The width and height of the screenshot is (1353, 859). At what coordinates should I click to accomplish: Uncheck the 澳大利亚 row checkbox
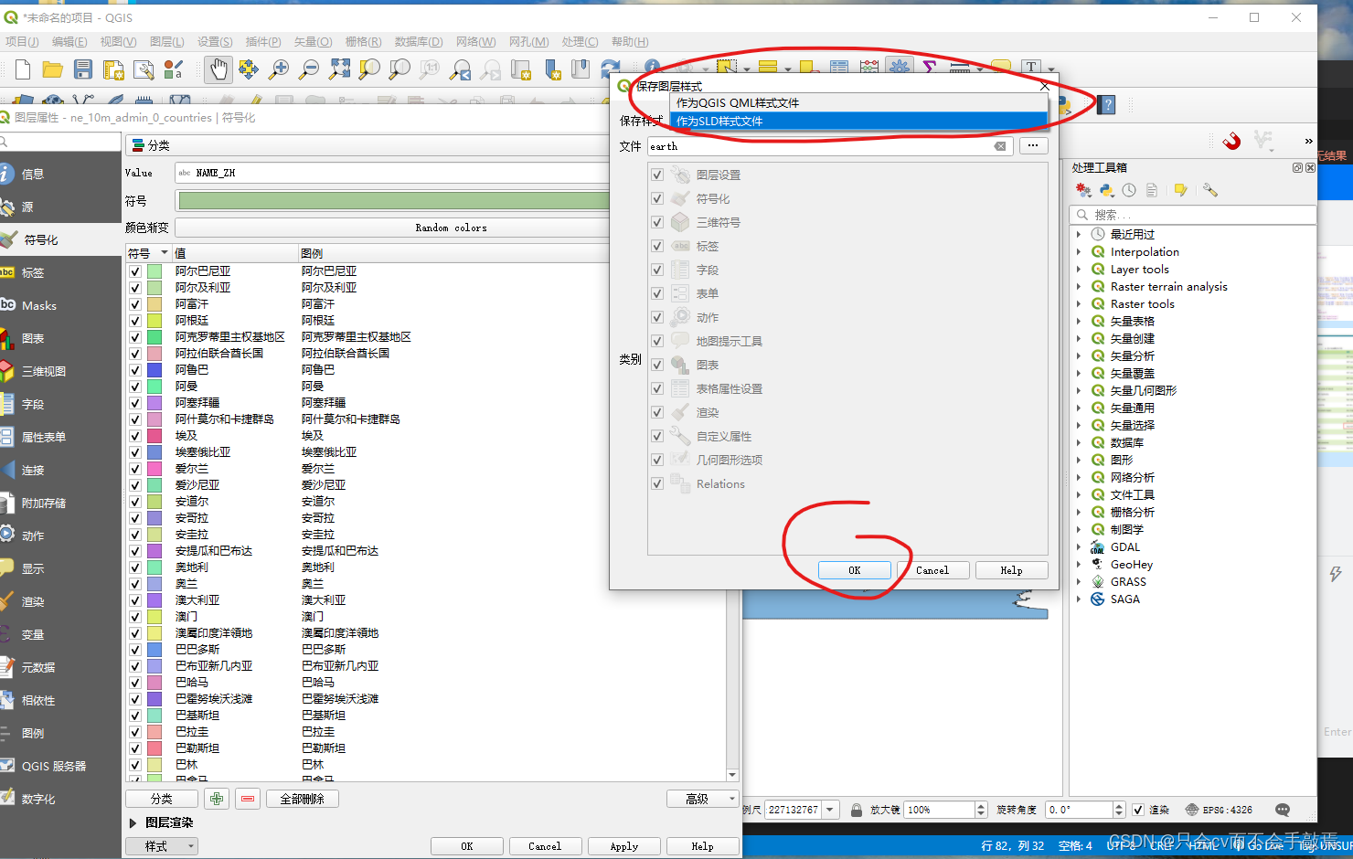(135, 600)
